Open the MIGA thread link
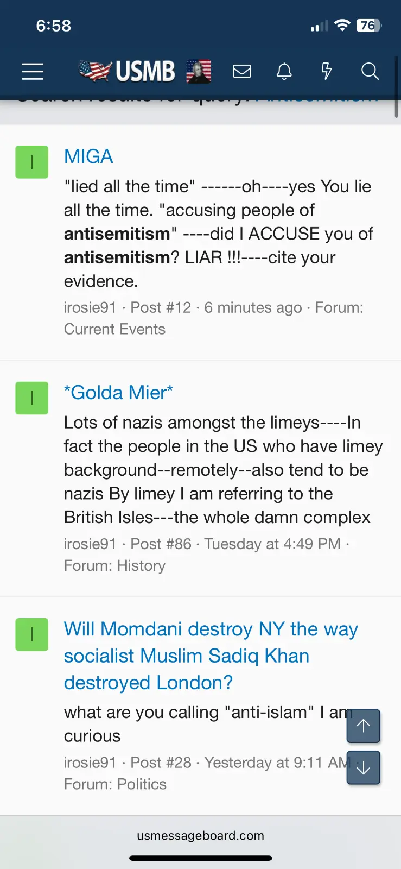This screenshot has width=401, height=869. pyautogui.click(x=88, y=156)
